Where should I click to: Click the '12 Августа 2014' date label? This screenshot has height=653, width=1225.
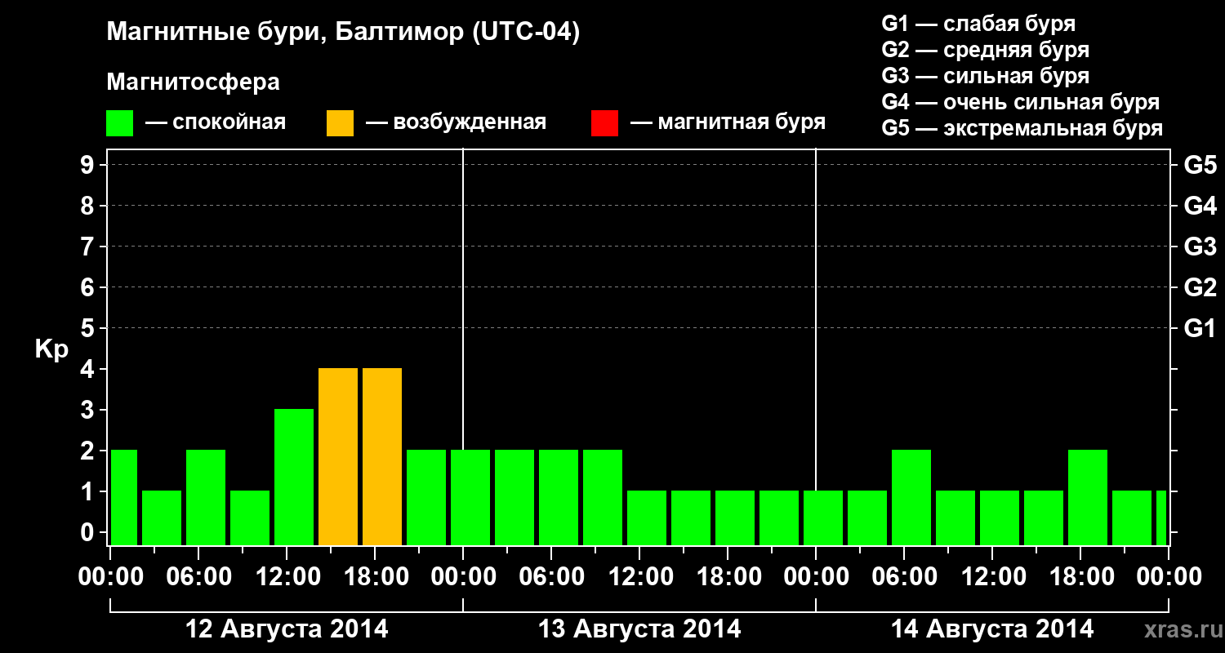point(287,629)
